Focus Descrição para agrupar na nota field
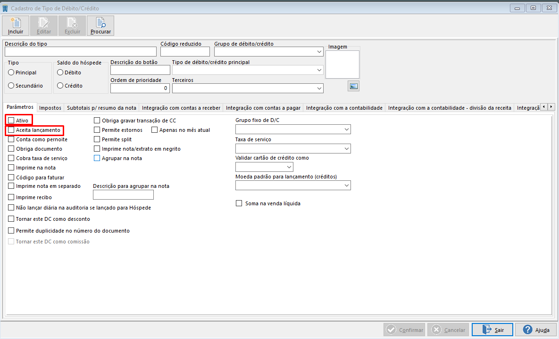This screenshot has width=559, height=339. (123, 194)
